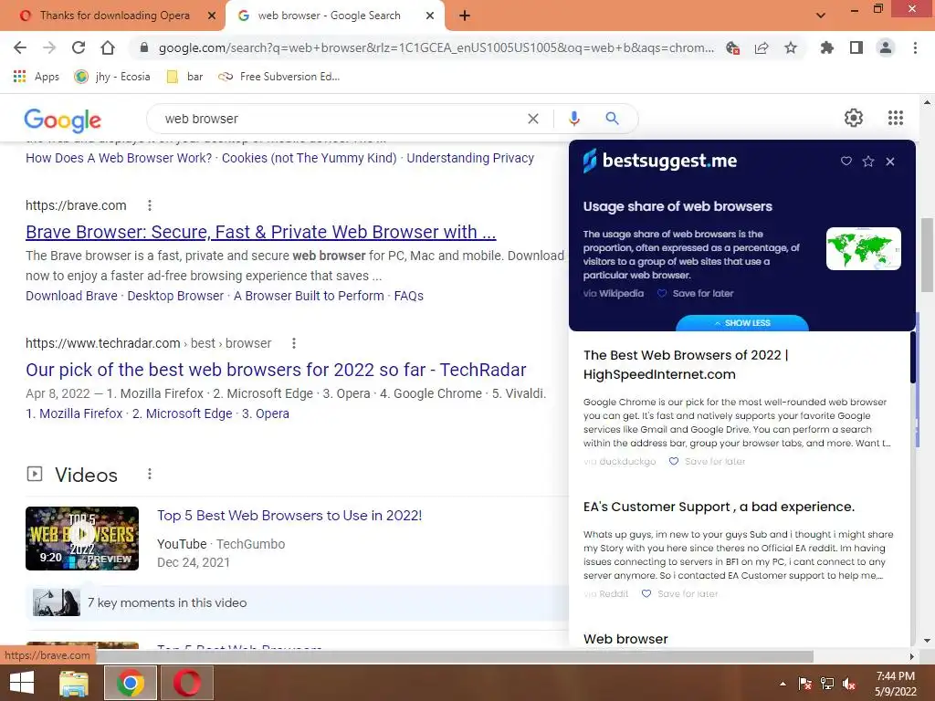Go to Google logo homepage
Image resolution: width=935 pixels, height=701 pixels.
pos(63,120)
